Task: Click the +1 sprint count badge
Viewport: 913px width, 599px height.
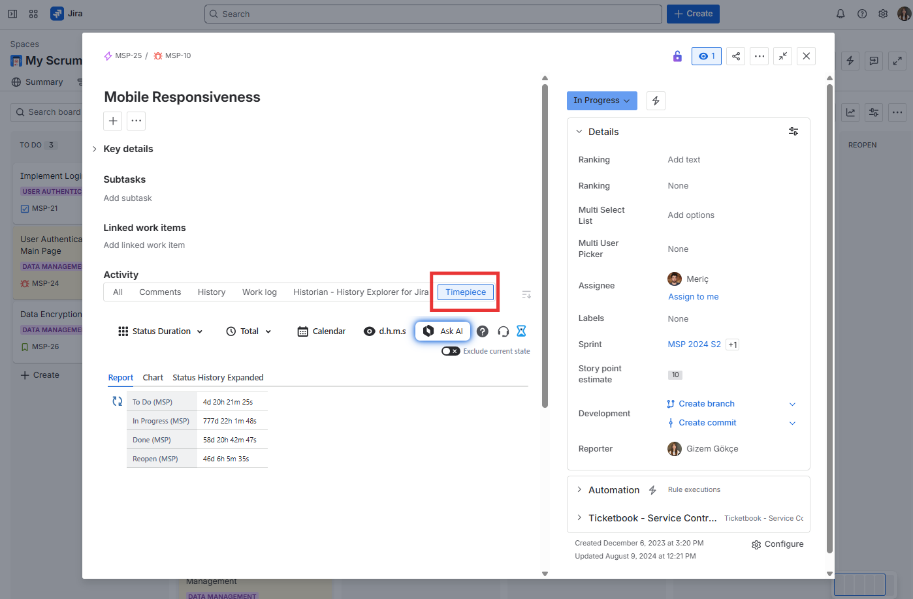Action: click(x=733, y=345)
